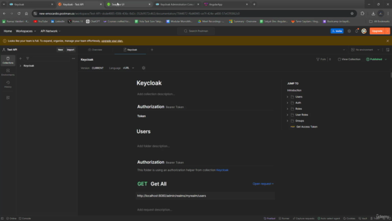The image size is (392, 221).
Task: Click the documentation settings gear next to Language
Action: tap(143, 68)
